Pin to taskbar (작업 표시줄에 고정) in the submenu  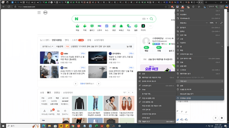click(x=156, y=98)
